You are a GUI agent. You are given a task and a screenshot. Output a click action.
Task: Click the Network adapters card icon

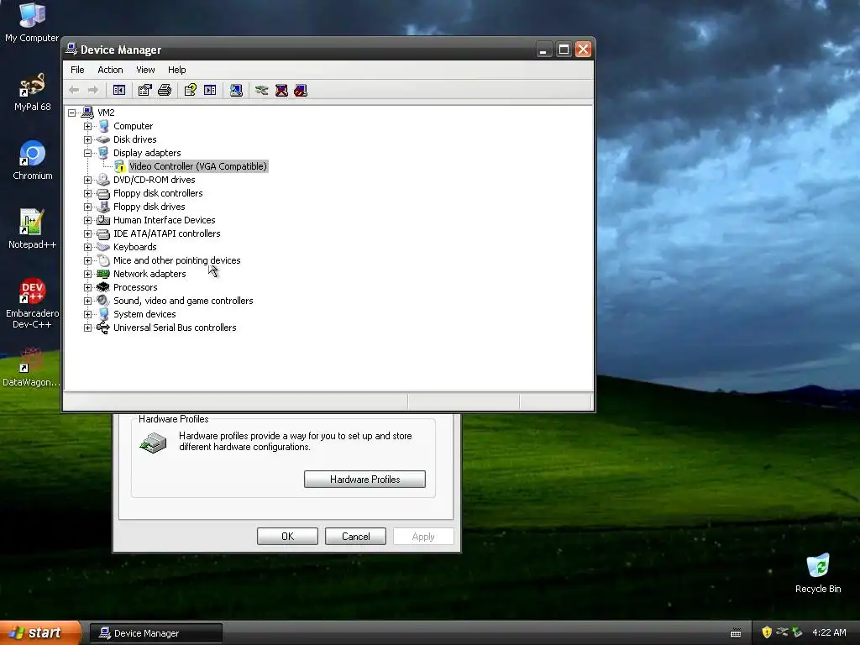[103, 274]
